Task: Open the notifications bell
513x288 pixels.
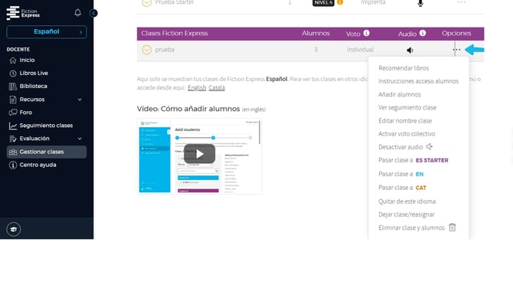Action: [77, 13]
